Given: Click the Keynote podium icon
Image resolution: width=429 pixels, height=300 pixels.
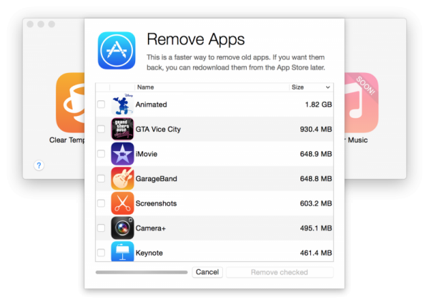Looking at the screenshot, I should 122,251.
